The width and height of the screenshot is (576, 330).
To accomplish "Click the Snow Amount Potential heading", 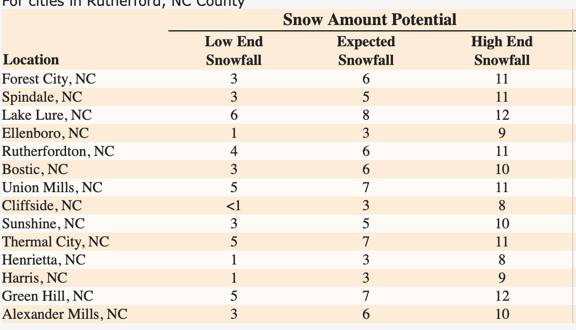I will click(370, 20).
